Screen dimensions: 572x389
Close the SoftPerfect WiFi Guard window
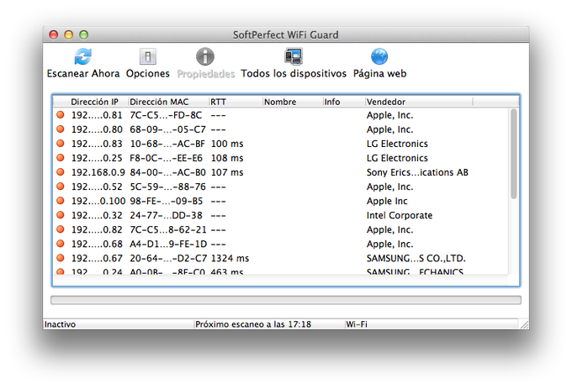pyautogui.click(x=54, y=34)
